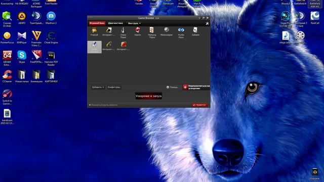
Task: Select the Сканер Dr.Web desktop icon
Action: (x=7, y=20)
